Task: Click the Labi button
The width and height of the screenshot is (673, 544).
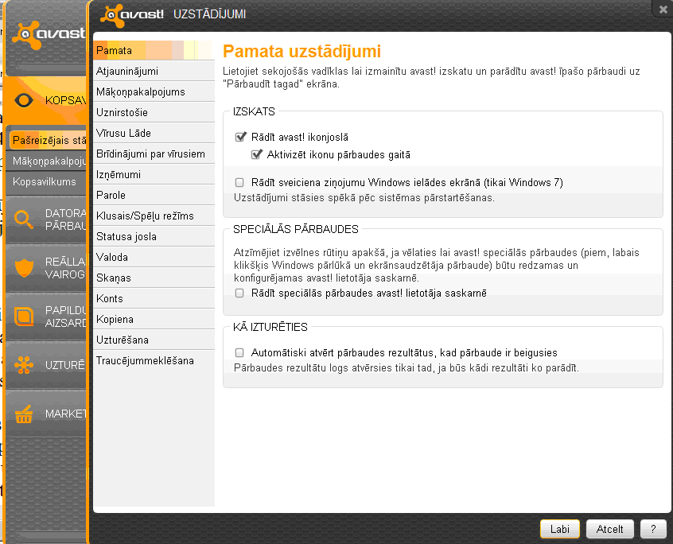Action: tap(560, 529)
